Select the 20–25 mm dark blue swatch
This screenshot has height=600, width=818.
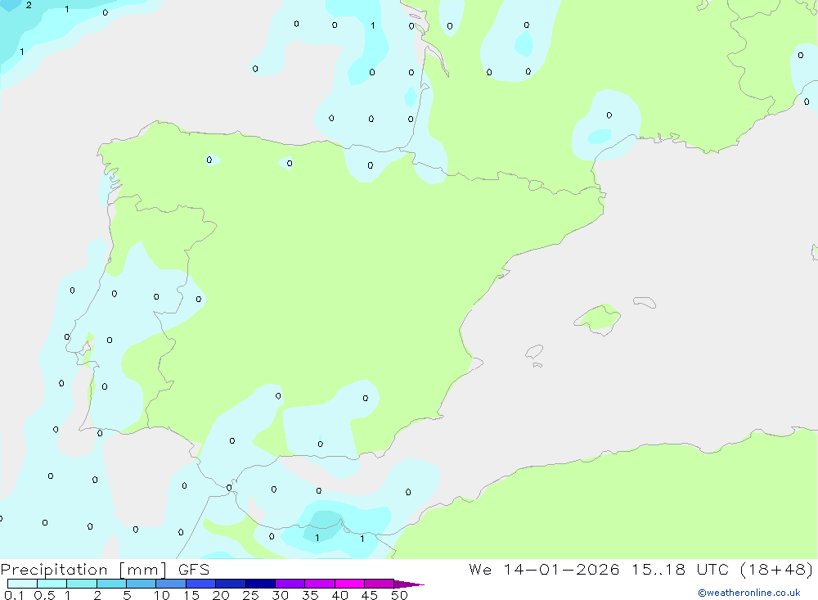coord(231,584)
